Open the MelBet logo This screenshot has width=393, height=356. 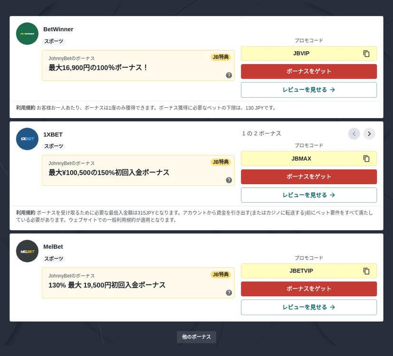pyautogui.click(x=27, y=251)
